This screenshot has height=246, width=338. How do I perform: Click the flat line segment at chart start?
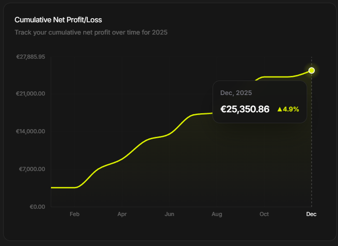click(x=63, y=188)
